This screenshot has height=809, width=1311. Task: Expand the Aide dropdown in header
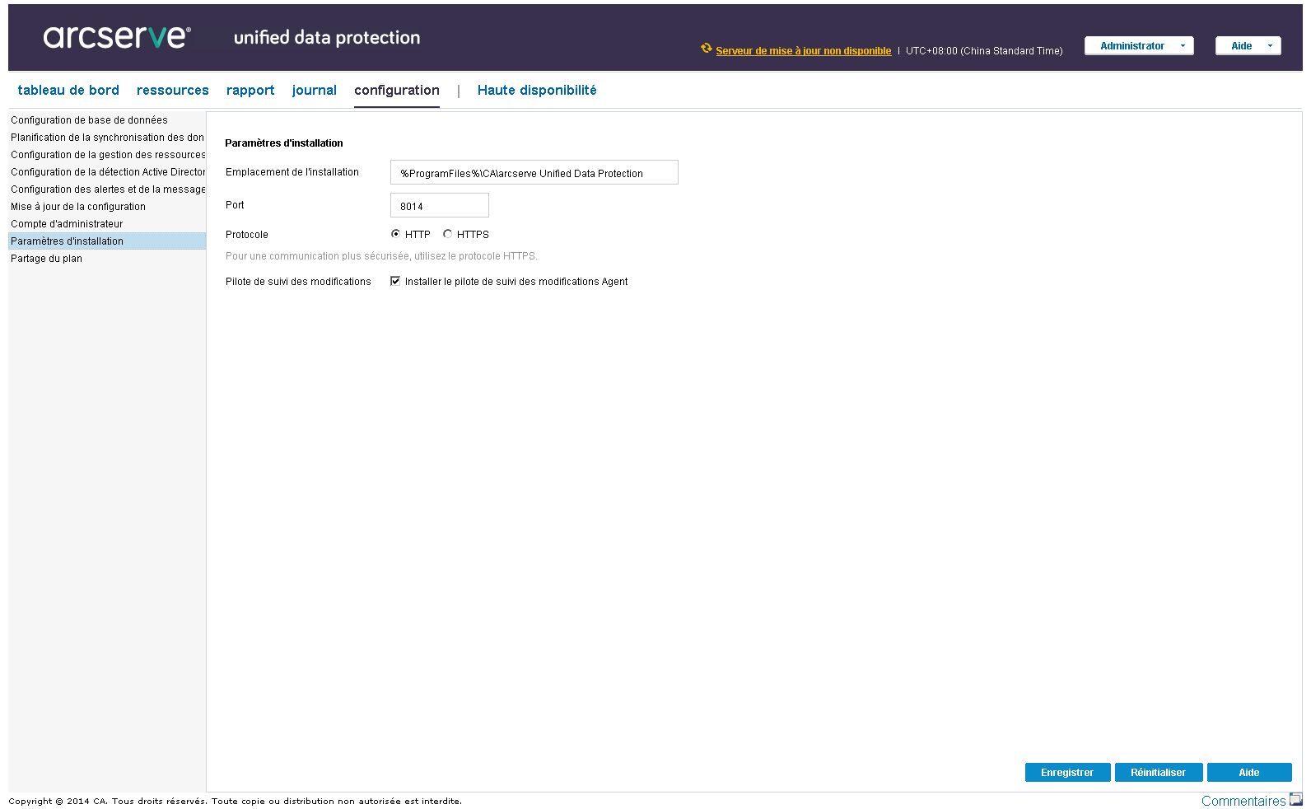tap(1248, 46)
